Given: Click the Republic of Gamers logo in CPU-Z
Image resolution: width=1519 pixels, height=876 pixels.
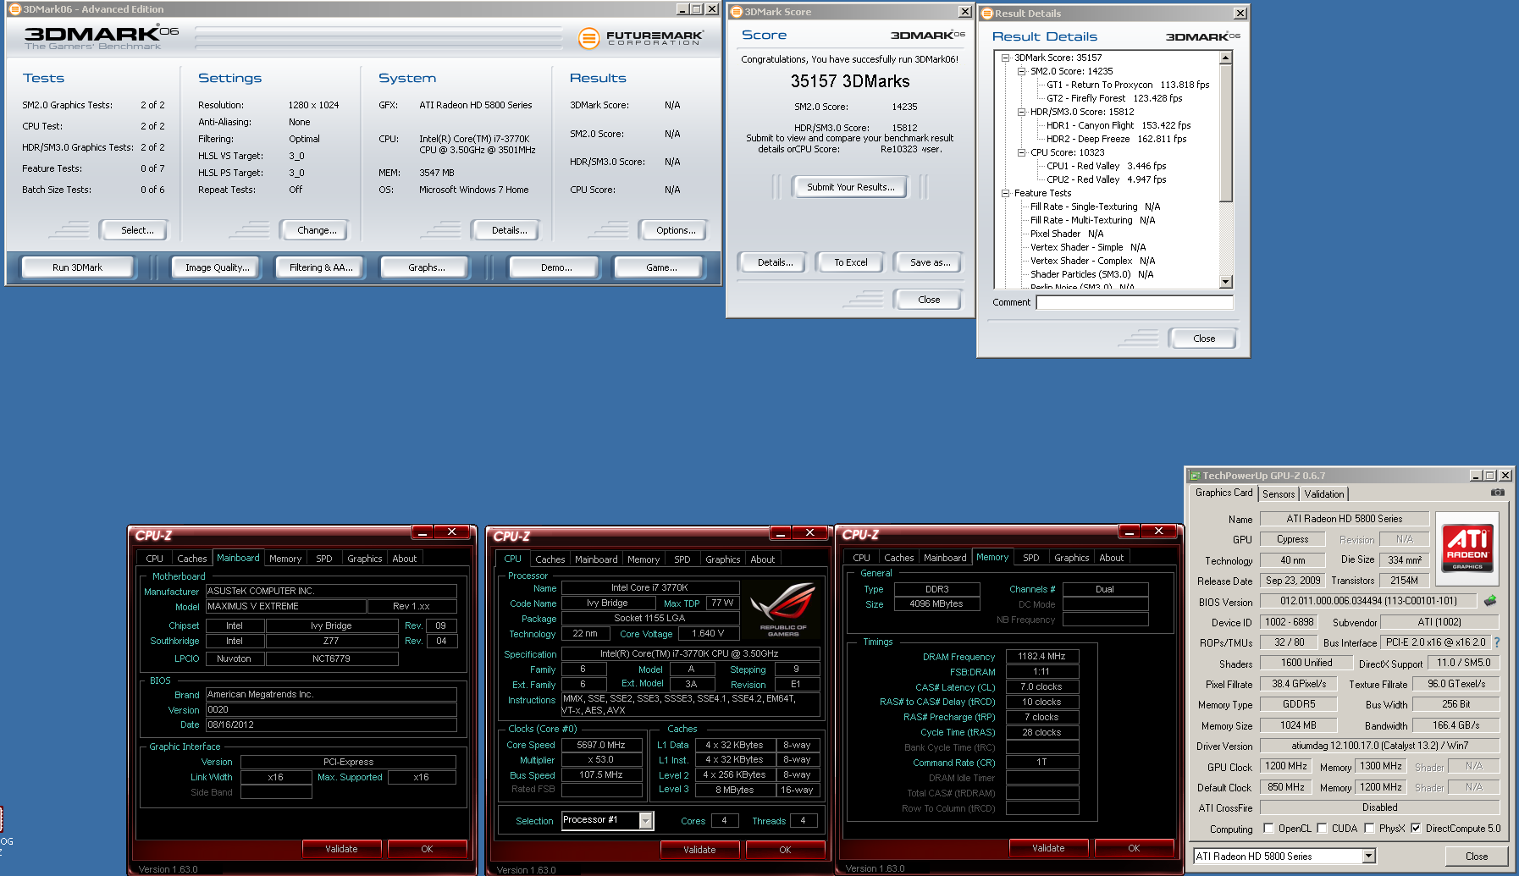Looking at the screenshot, I should 782,609.
